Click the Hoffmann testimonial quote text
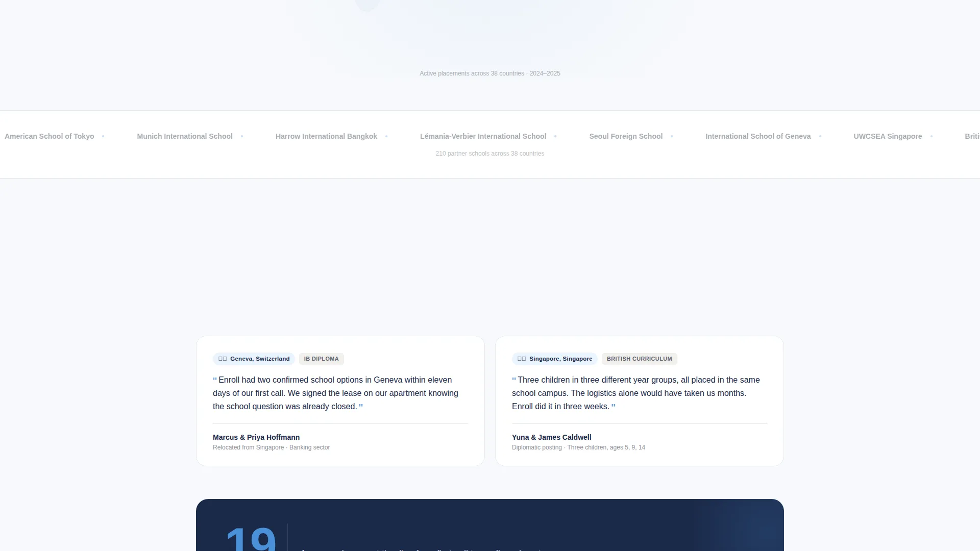This screenshot has height=551, width=980. 336,393
